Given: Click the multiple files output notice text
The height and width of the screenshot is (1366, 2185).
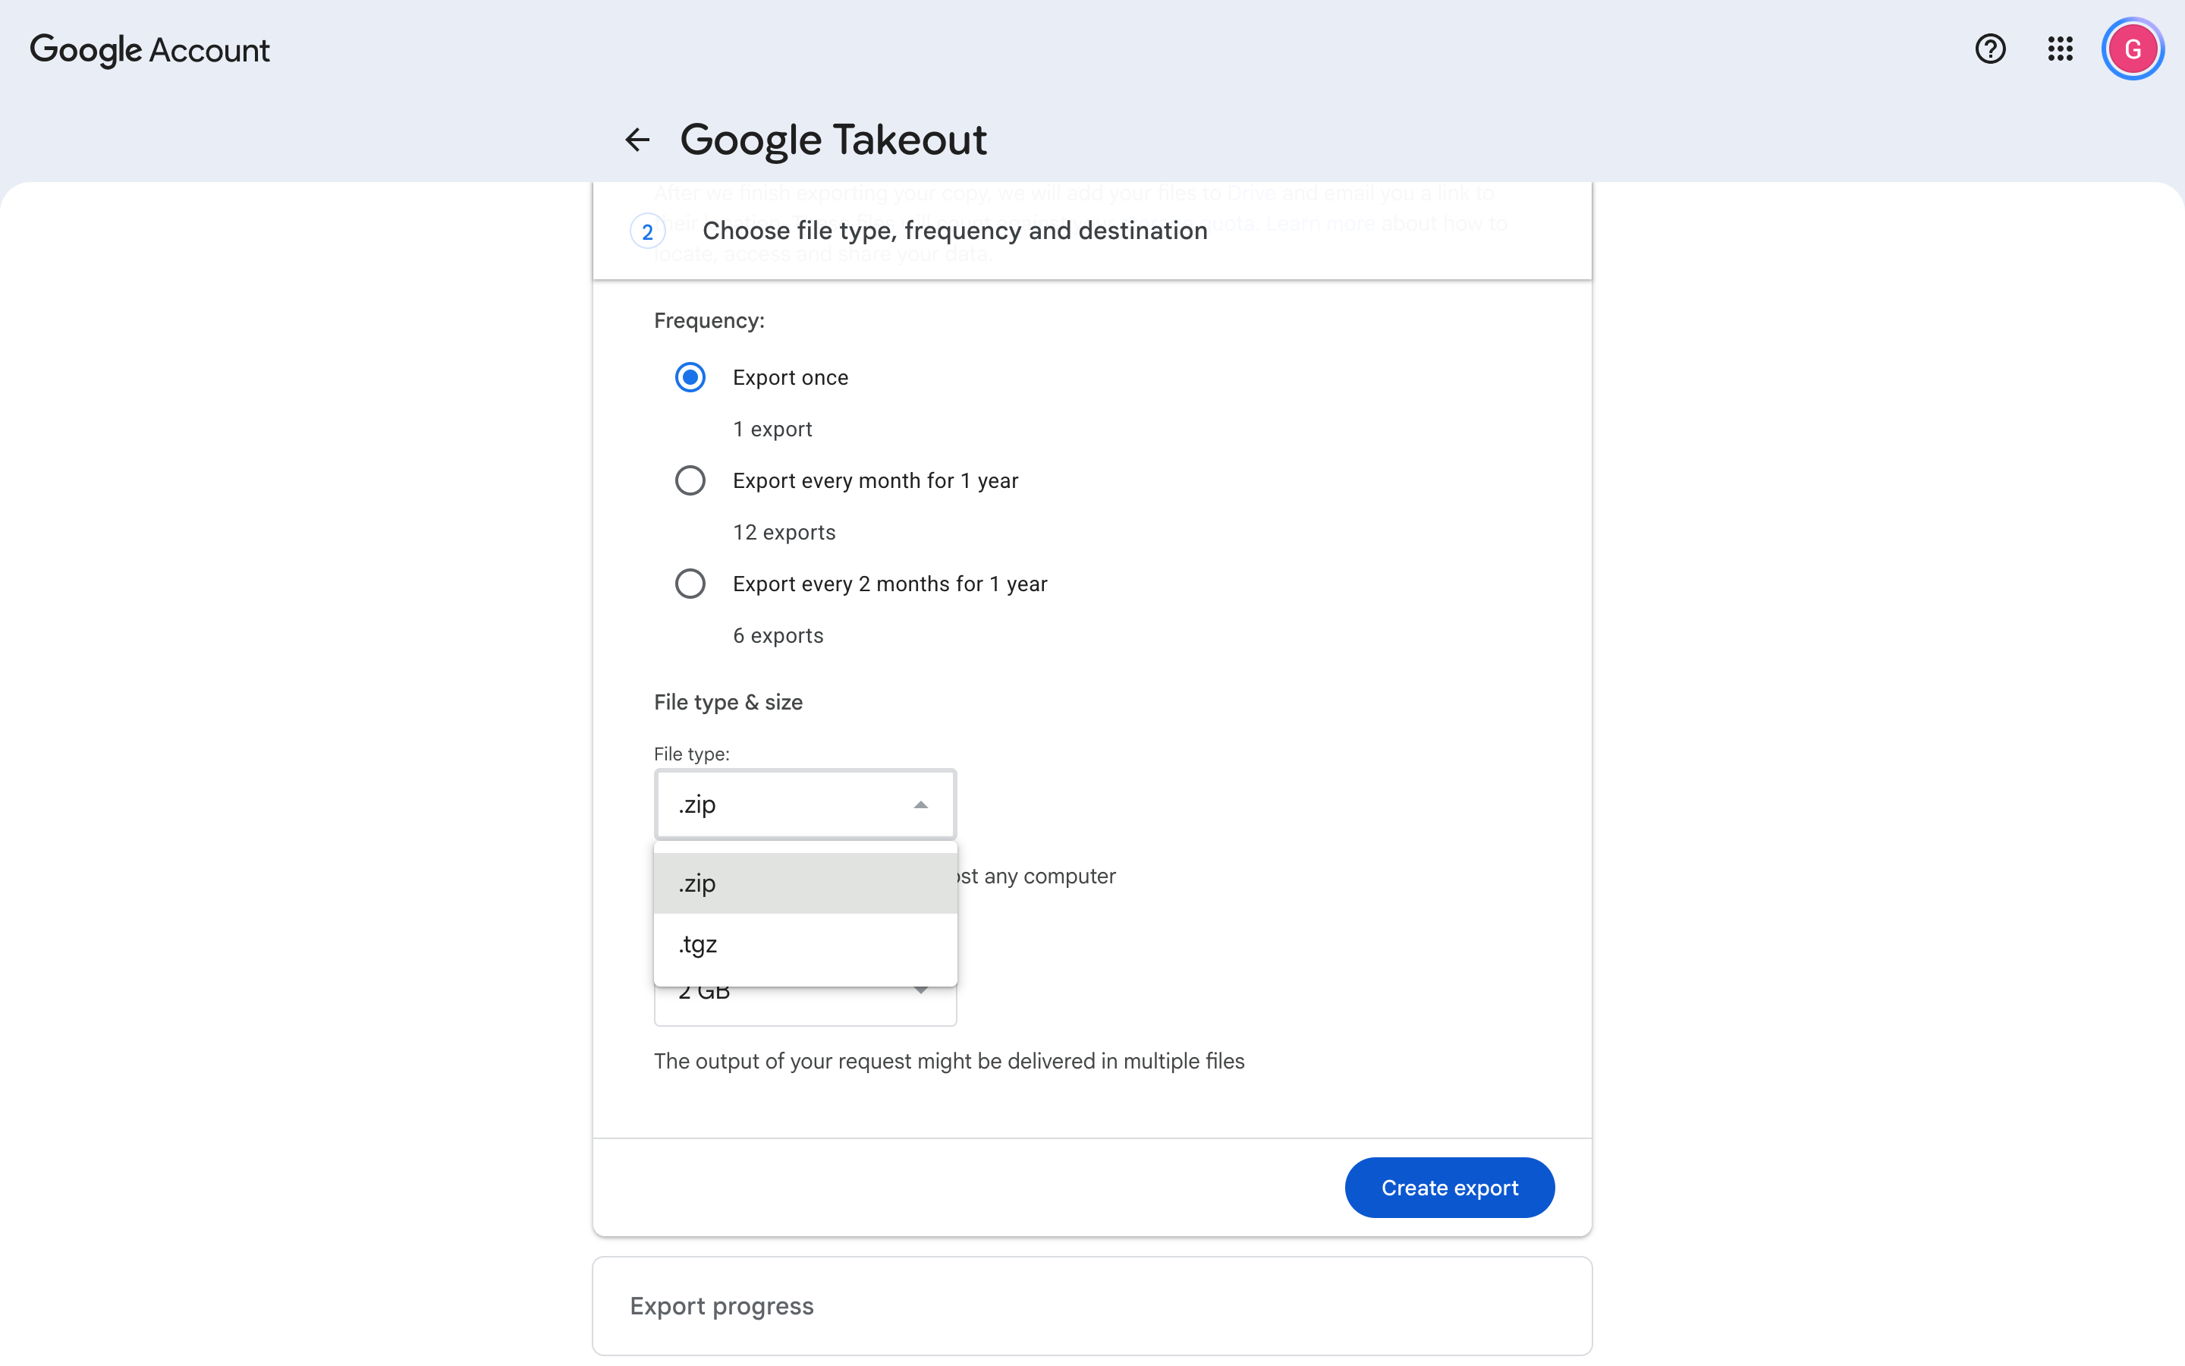Looking at the screenshot, I should (x=949, y=1061).
